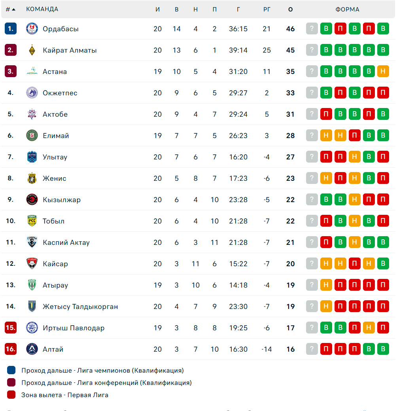Click the blue Champions League legend swatch
The image size is (399, 411).
pyautogui.click(x=11, y=370)
